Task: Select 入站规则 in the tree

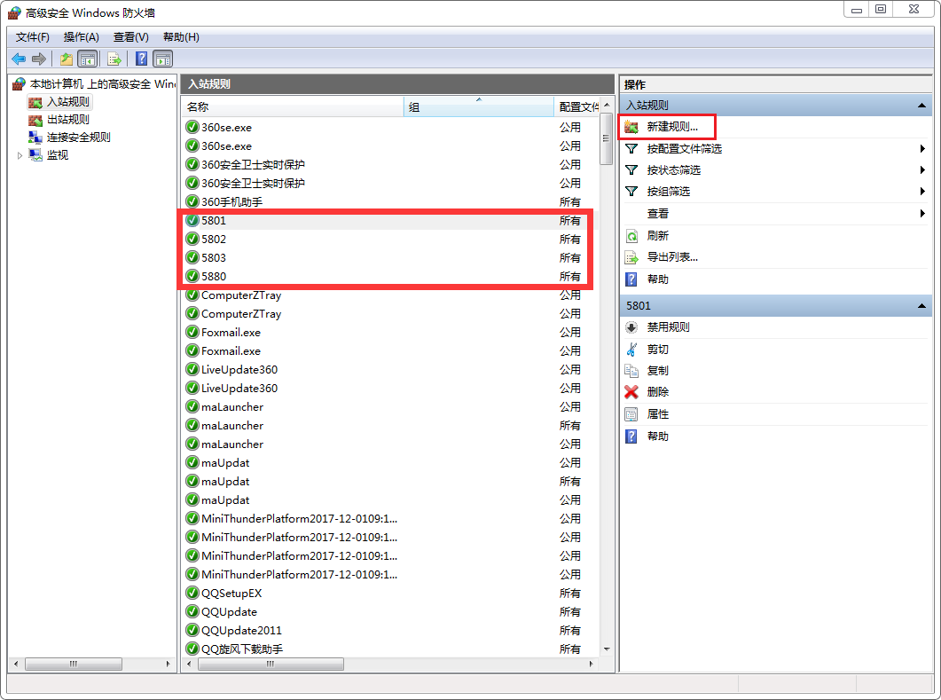Action: coord(67,102)
